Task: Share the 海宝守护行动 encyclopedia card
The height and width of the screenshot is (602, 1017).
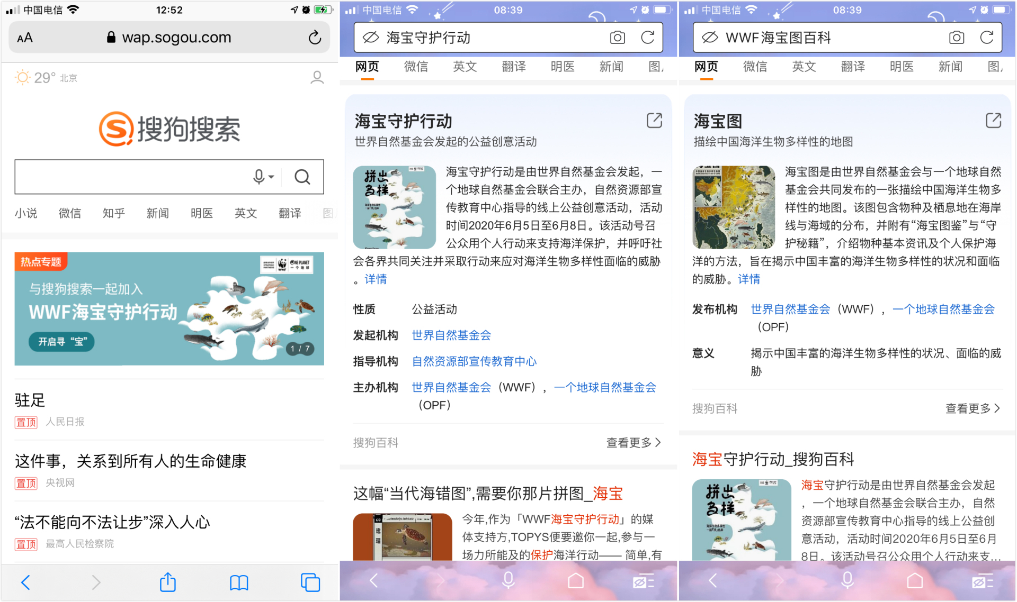Action: pos(654,121)
